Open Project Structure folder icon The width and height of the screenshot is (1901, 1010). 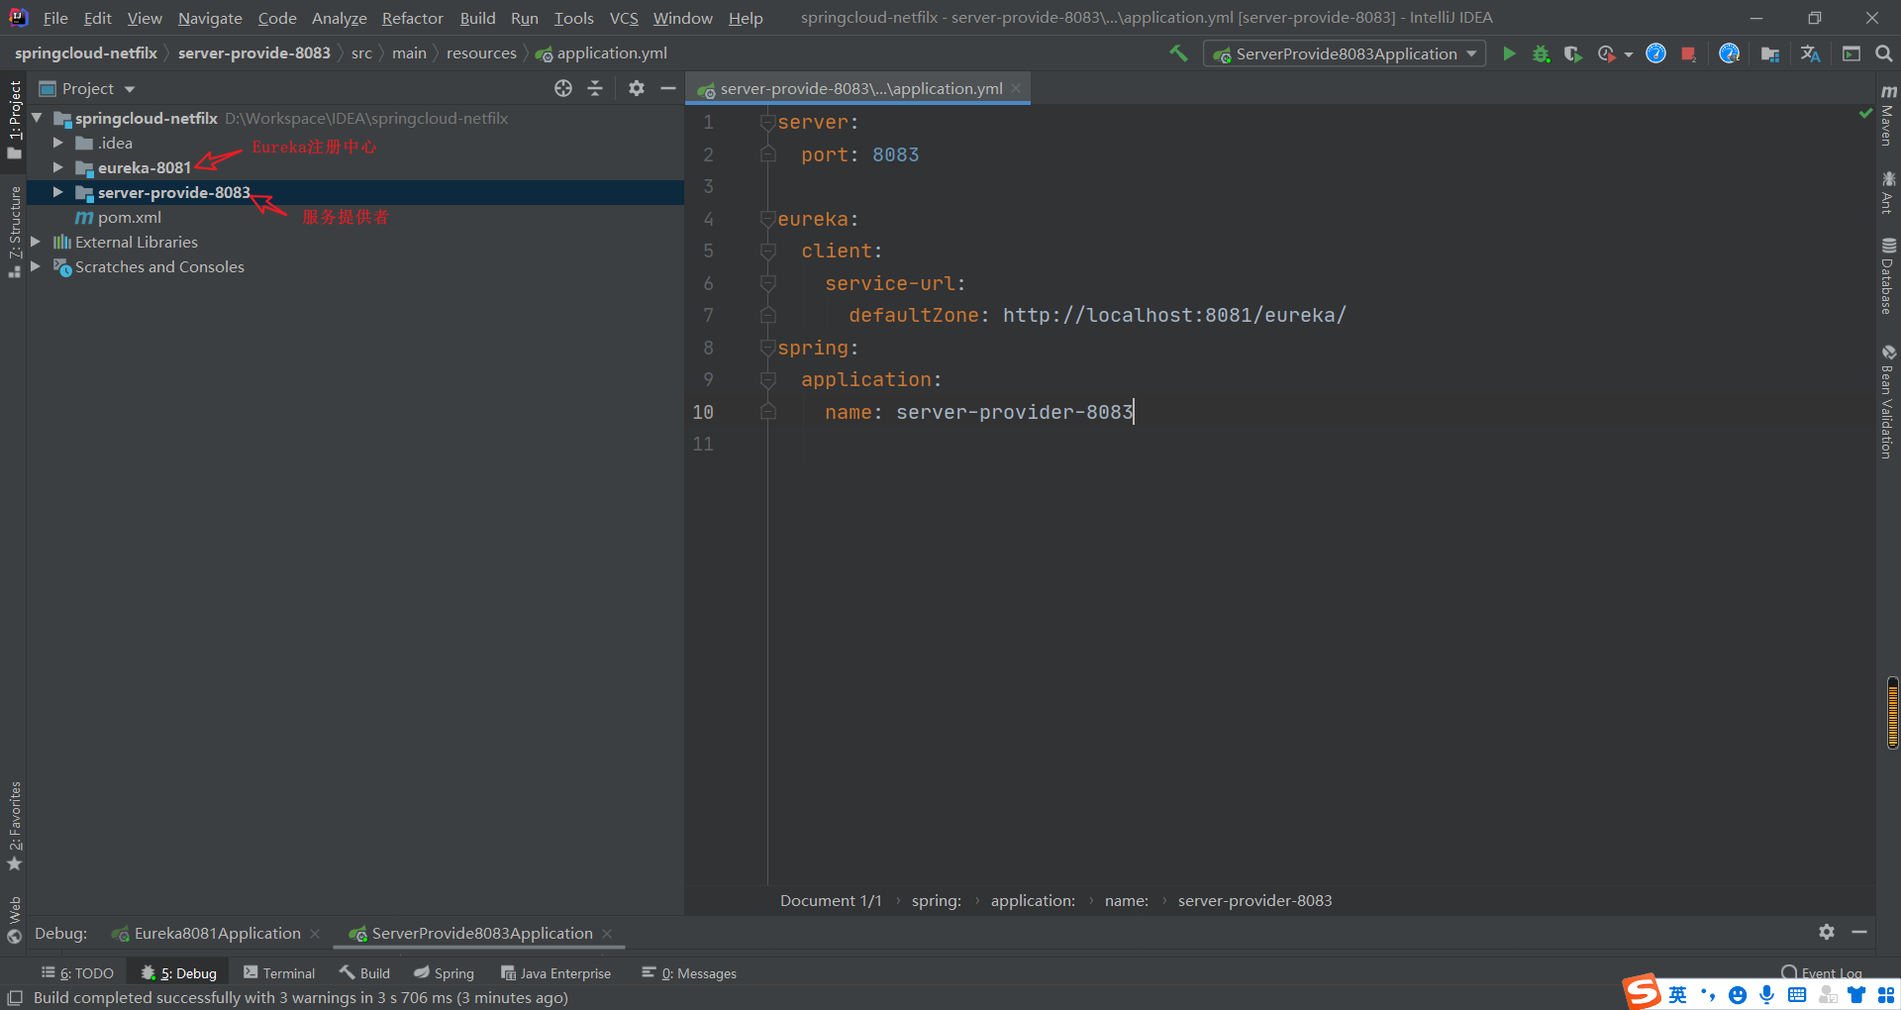click(1770, 53)
